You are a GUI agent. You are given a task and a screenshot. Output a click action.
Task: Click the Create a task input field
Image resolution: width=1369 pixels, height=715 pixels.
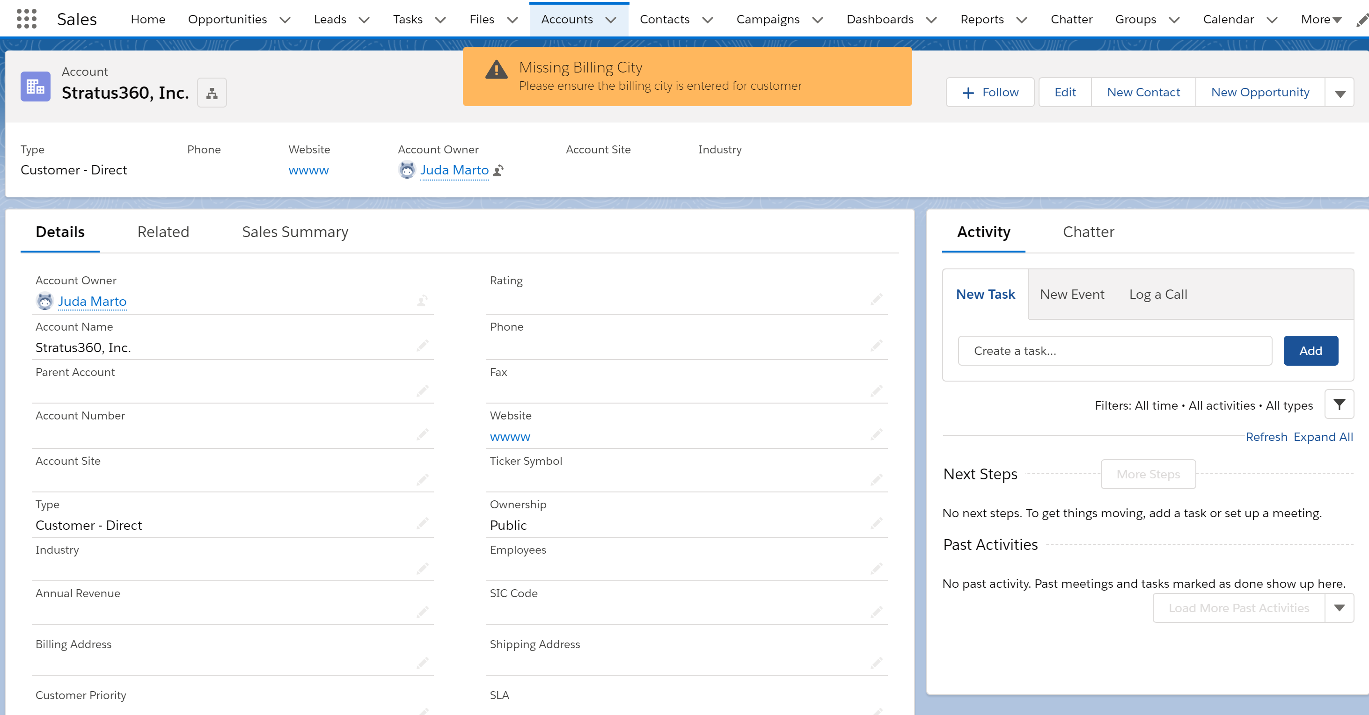[1114, 351]
